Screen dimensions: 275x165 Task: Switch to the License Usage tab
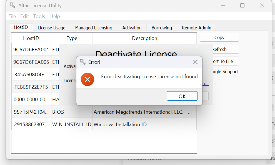point(51,28)
